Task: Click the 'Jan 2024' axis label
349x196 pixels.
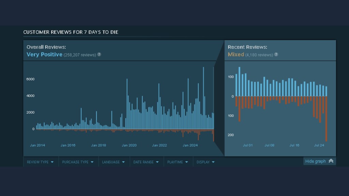Action: [190, 145]
